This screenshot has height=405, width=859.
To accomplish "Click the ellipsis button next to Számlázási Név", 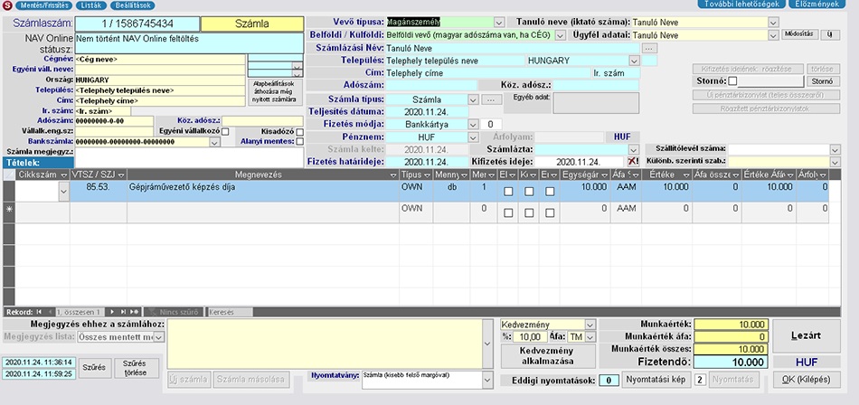I will pyautogui.click(x=649, y=48).
